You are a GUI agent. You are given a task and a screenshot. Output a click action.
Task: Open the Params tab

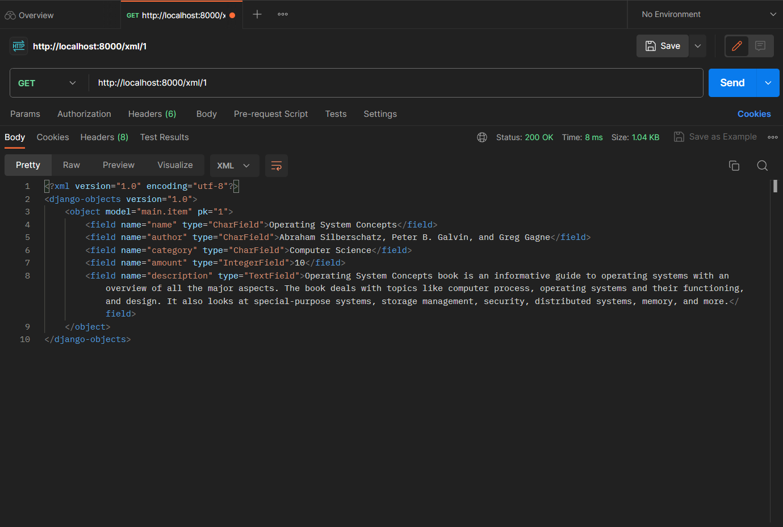25,114
